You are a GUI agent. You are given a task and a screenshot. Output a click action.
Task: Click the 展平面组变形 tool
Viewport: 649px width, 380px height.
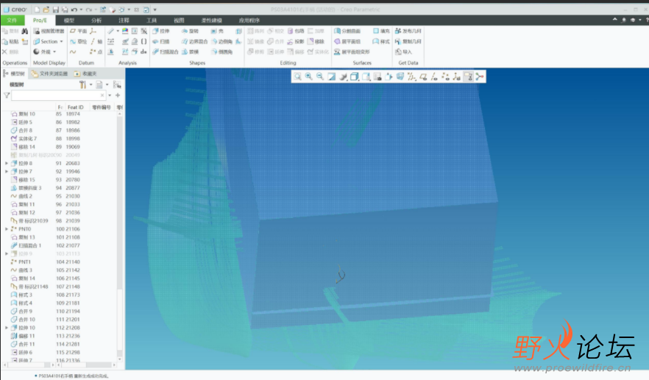[x=352, y=52]
